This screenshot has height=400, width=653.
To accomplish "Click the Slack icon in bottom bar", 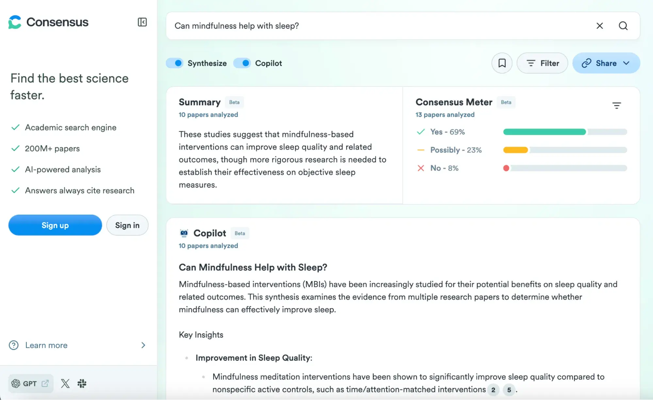I will coord(82,383).
